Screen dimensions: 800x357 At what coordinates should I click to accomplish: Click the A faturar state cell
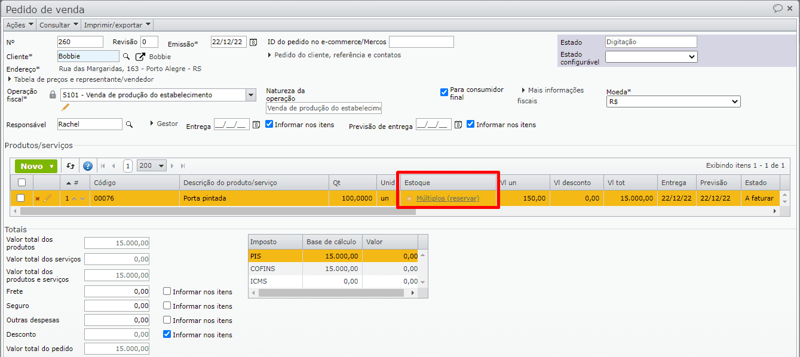pyautogui.click(x=759, y=198)
